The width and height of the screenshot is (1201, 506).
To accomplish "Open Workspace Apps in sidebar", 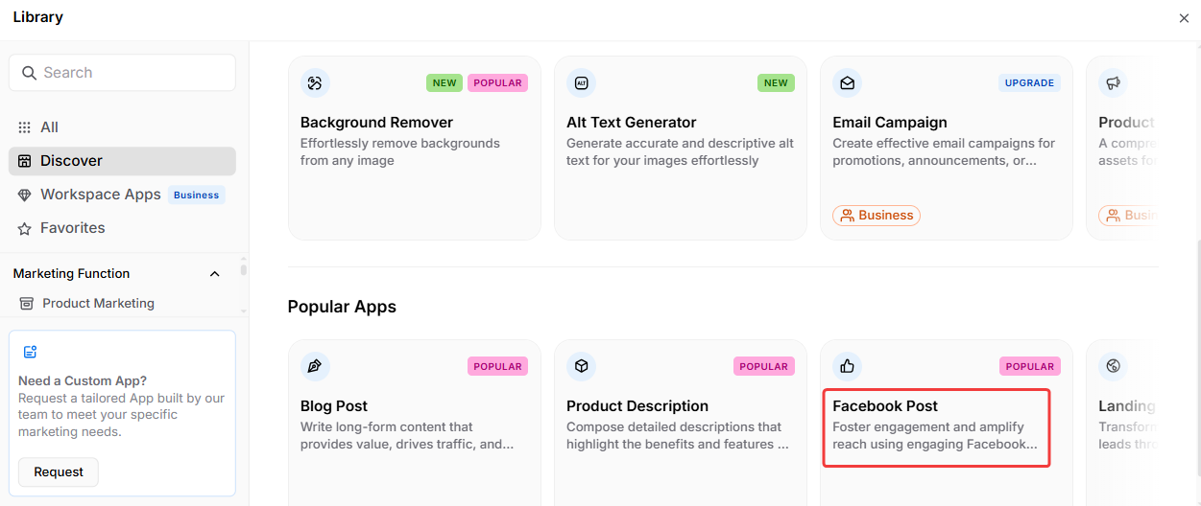I will (x=101, y=195).
